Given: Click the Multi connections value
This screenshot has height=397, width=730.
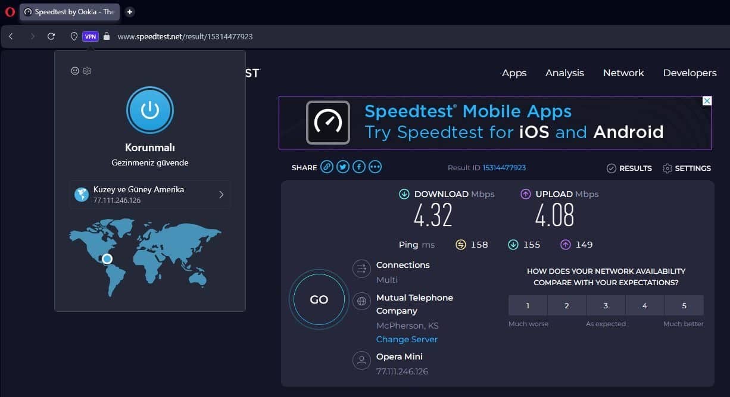Looking at the screenshot, I should (x=387, y=280).
